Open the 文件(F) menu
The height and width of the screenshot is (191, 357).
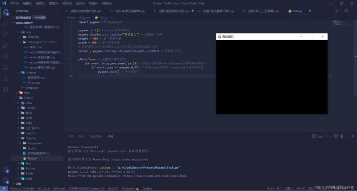(14, 3)
